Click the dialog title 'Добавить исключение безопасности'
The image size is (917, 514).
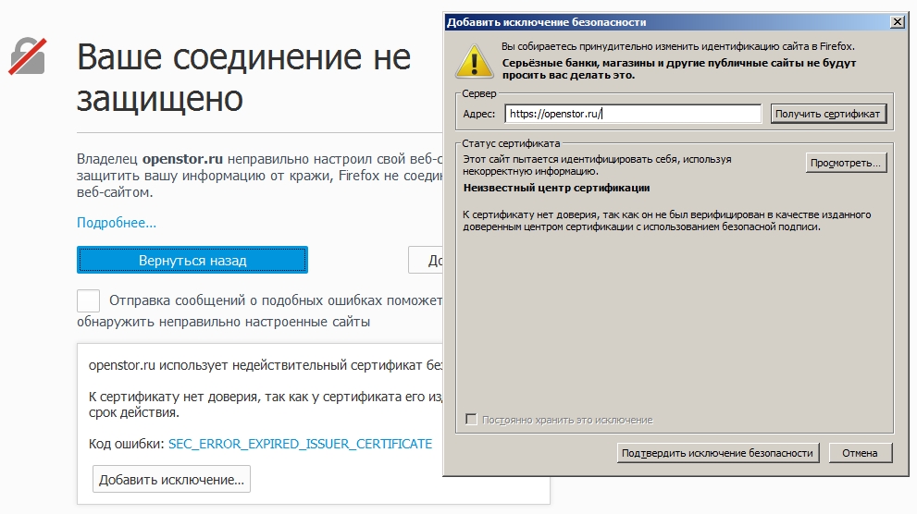click(546, 22)
